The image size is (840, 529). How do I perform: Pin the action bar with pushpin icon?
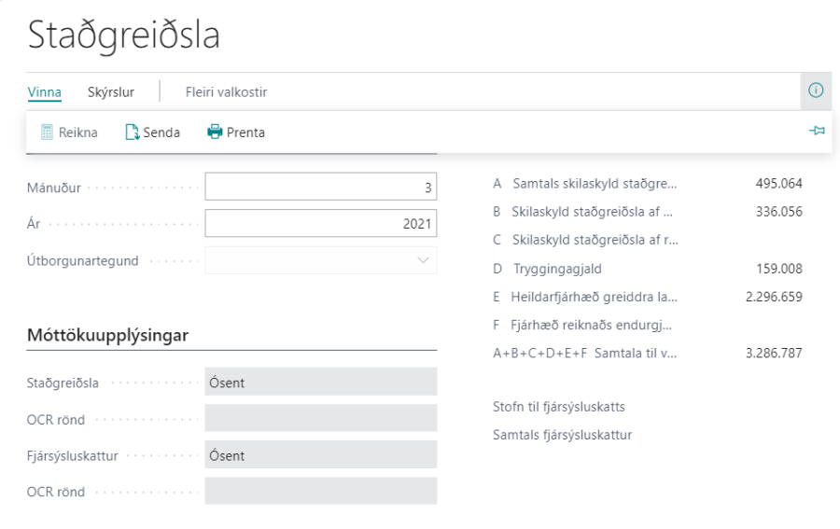tap(817, 132)
